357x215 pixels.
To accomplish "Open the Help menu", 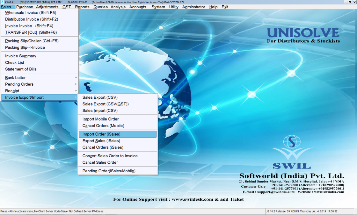I will tap(213, 7).
